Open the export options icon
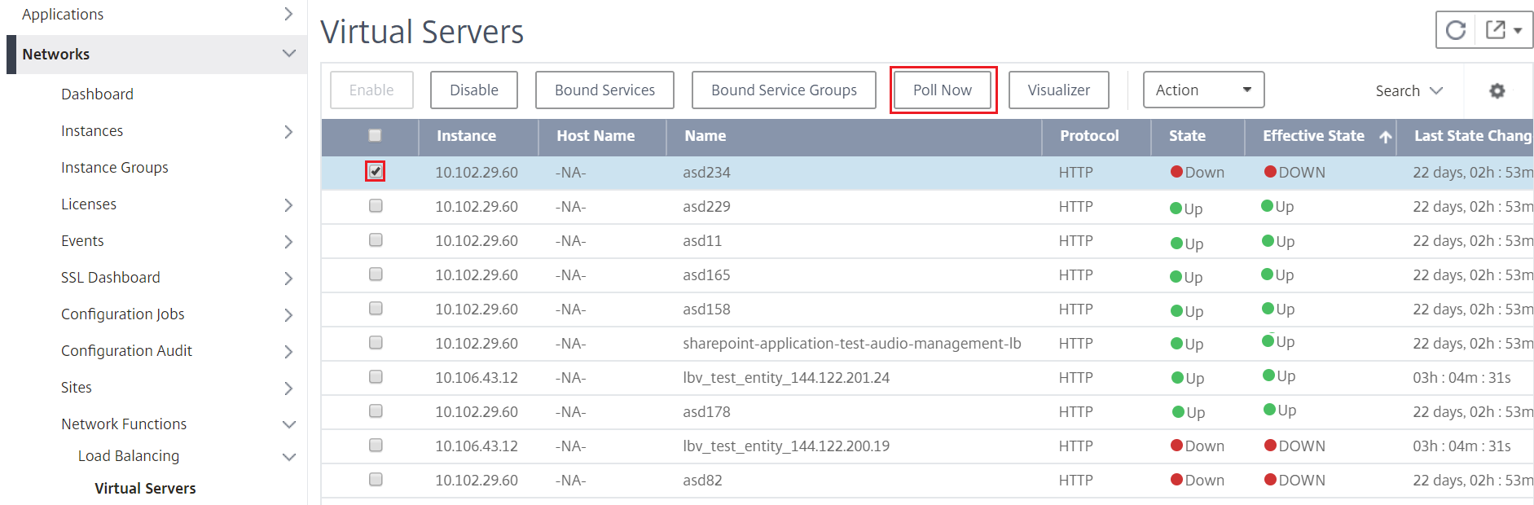Image resolution: width=1534 pixels, height=505 pixels. tap(1504, 30)
